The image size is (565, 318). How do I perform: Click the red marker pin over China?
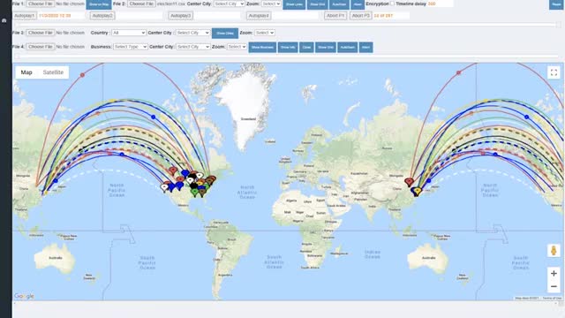(409, 181)
